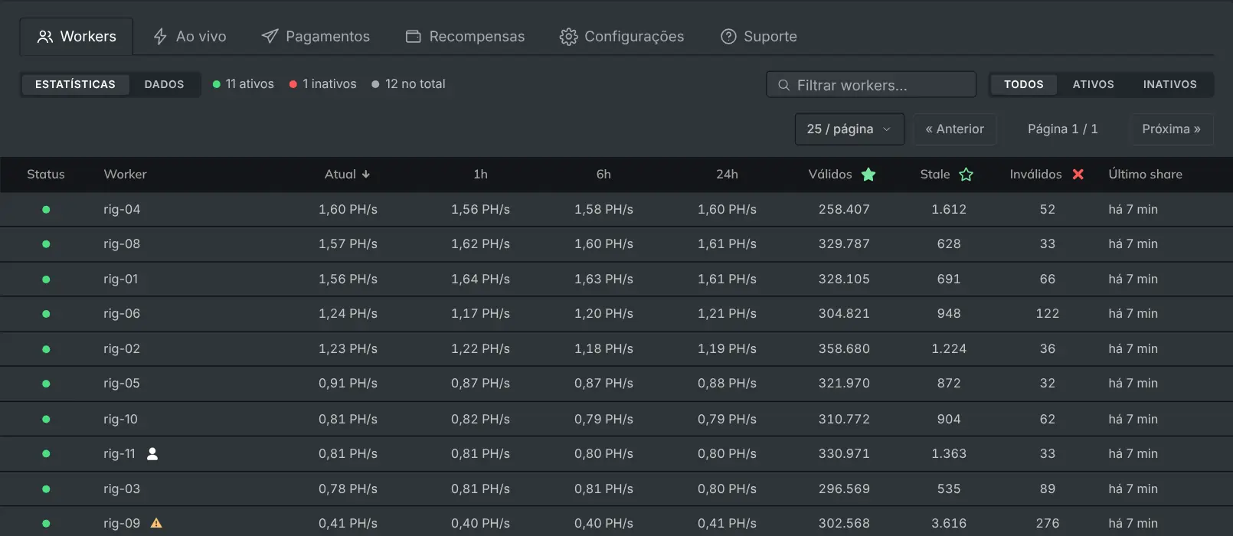The image size is (1233, 536).
Task: Click the Pagamentos paper plane icon
Action: pos(270,37)
